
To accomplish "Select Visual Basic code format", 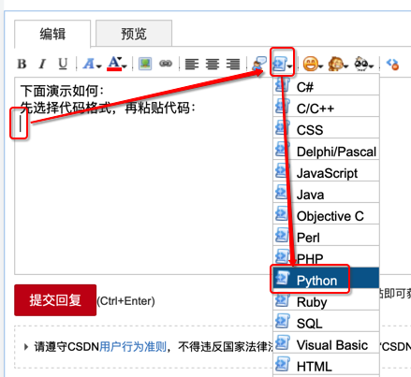I will pos(326,343).
